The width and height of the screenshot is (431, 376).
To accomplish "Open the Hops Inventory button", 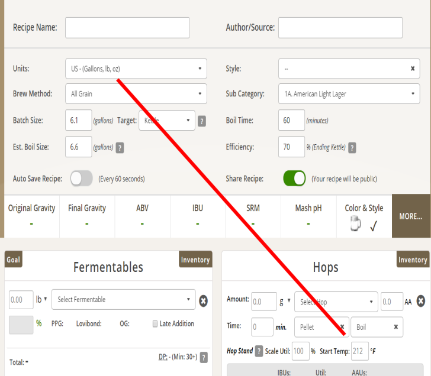I will tap(413, 260).
